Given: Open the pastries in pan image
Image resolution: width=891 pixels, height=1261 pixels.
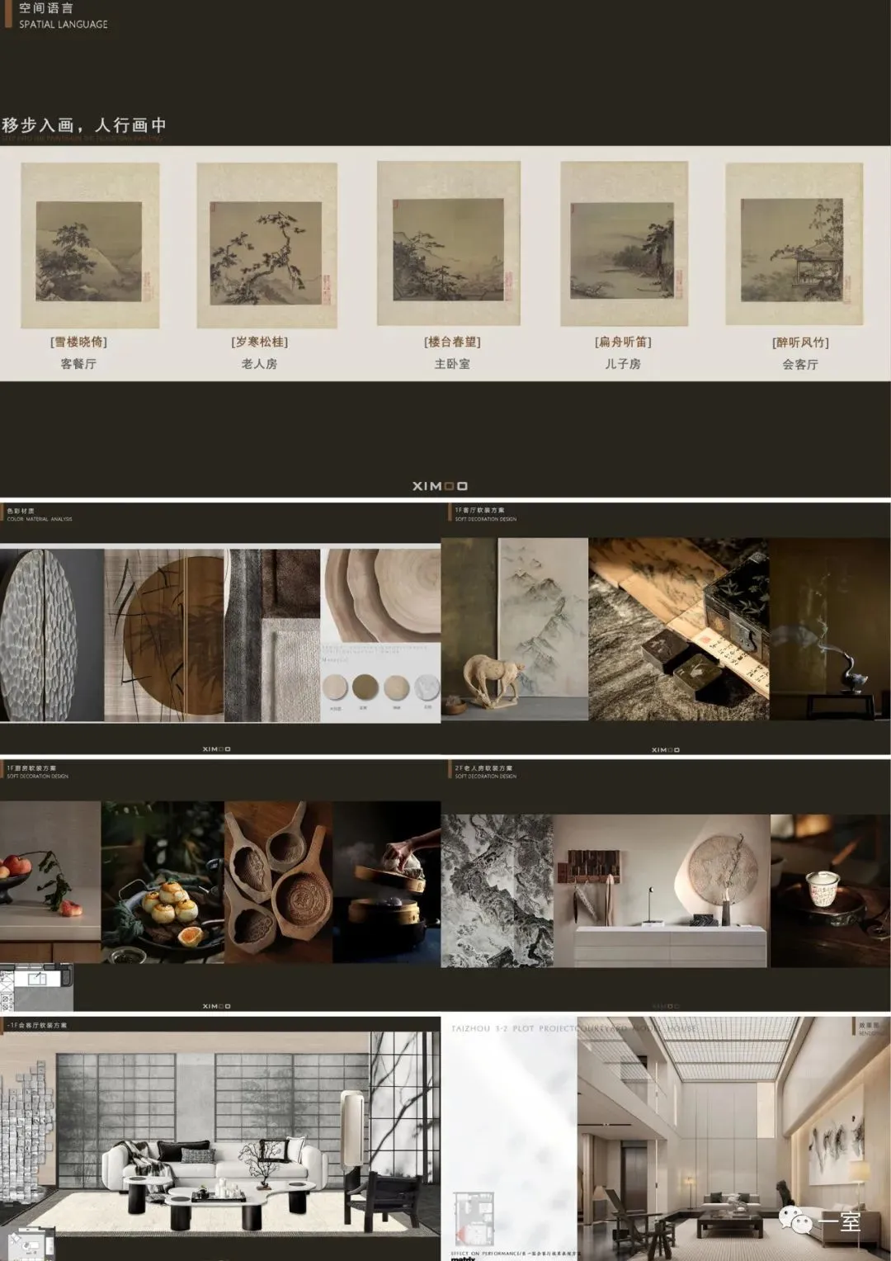Looking at the screenshot, I should [163, 881].
